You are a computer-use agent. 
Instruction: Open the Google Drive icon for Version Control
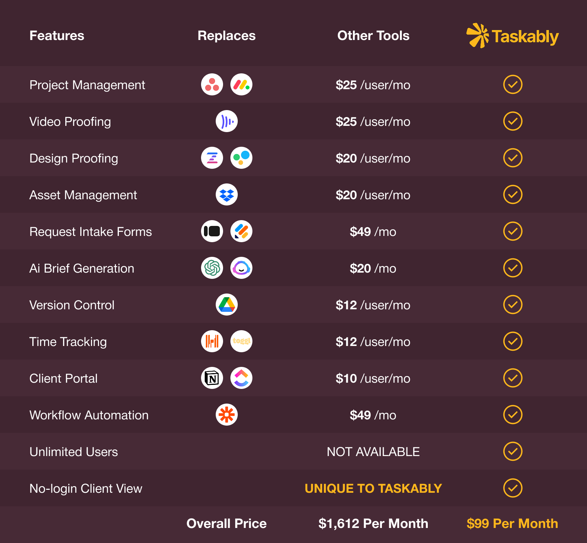pos(227,305)
